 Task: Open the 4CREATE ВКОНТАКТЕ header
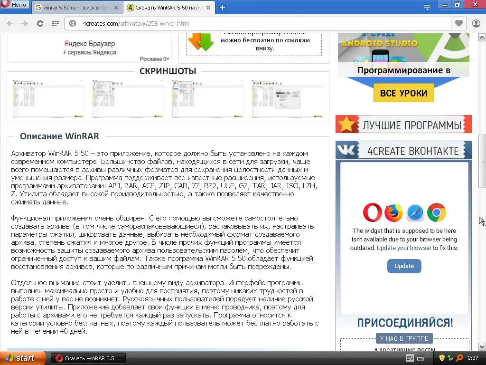coord(403,150)
